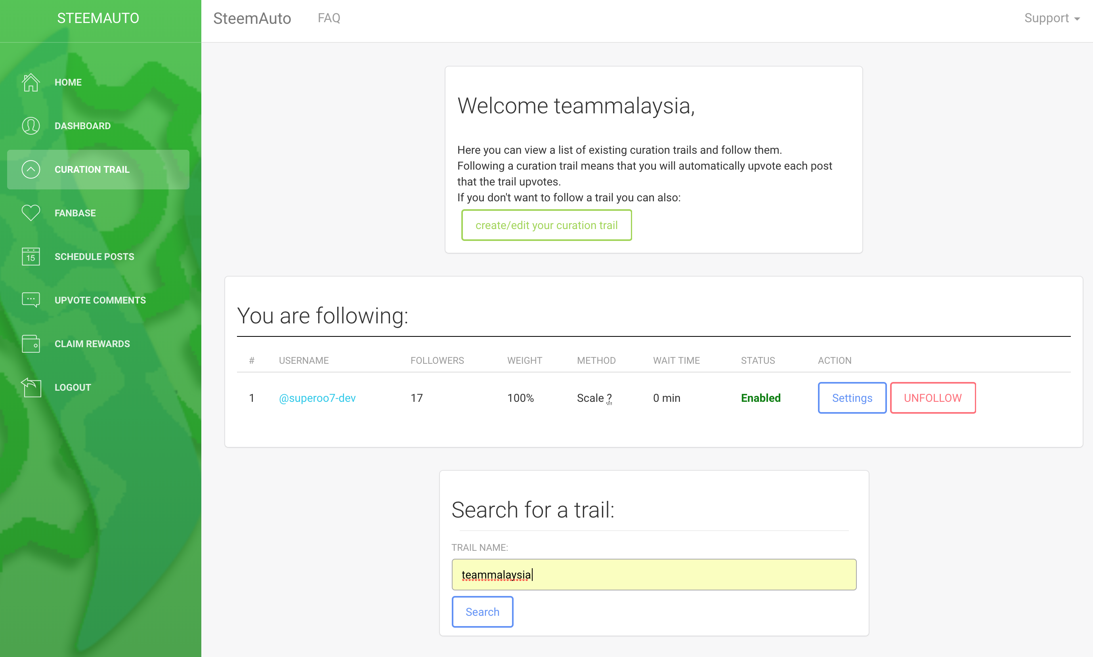Click the 'You are following:' heading
Image resolution: width=1093 pixels, height=657 pixels.
[x=322, y=316]
